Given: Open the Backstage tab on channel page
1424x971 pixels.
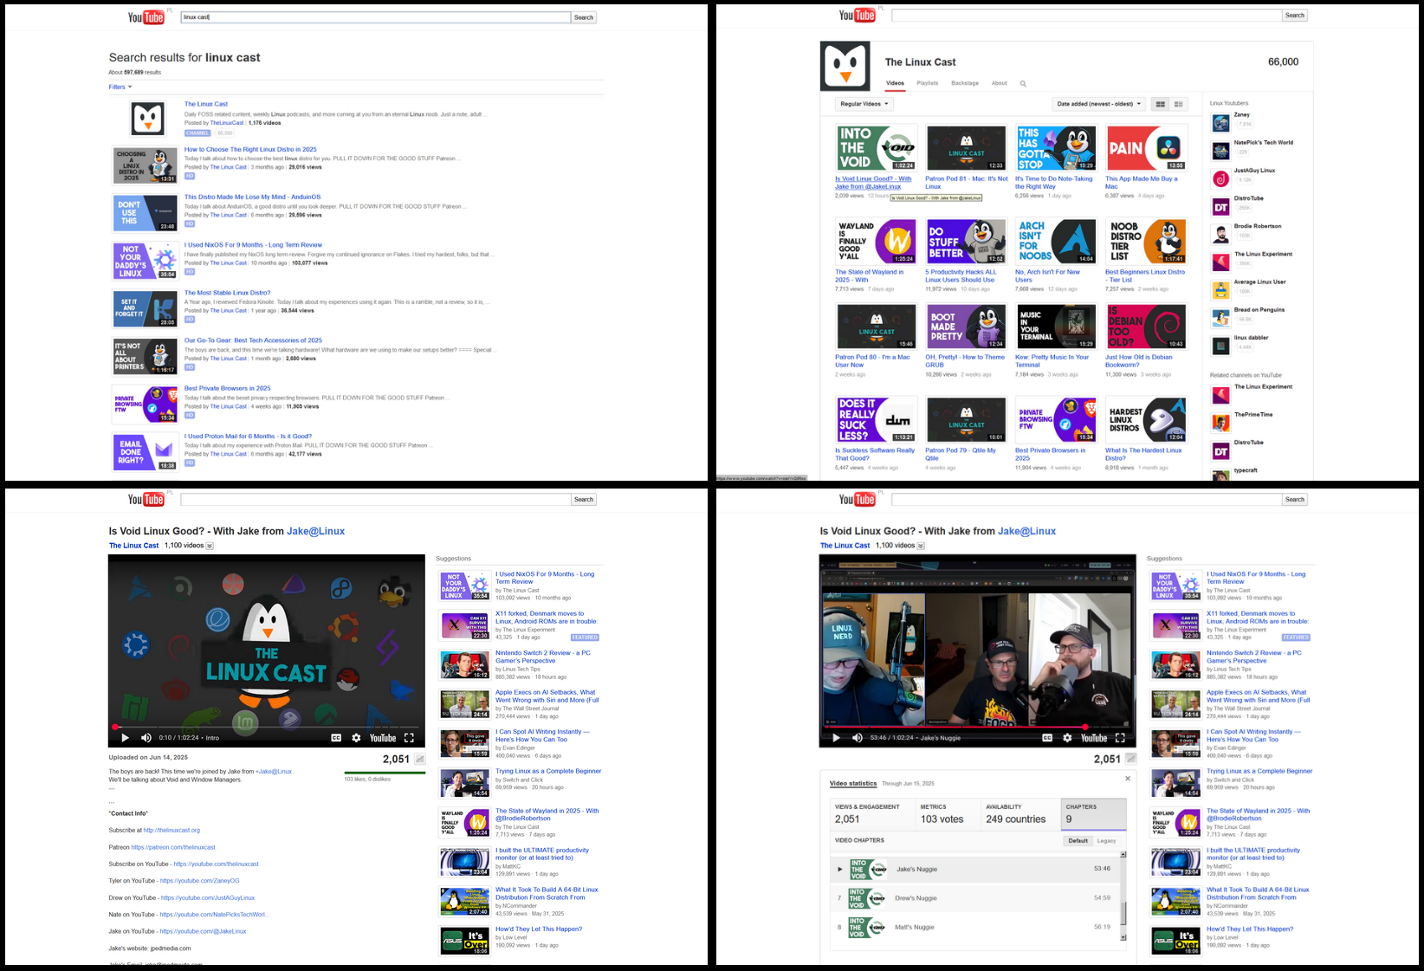Looking at the screenshot, I should click(965, 83).
